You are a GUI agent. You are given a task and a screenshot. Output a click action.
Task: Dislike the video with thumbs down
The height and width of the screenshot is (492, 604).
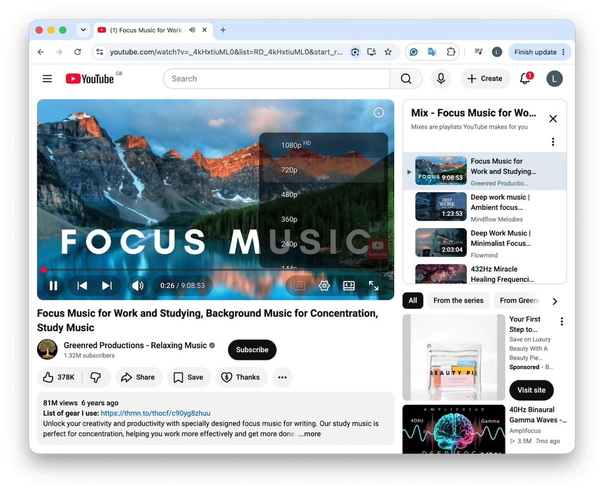pos(96,377)
